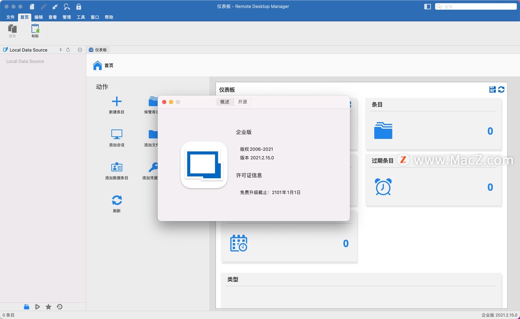Open the 文件 menu
Viewport: 520px width, 319px height.
[x=10, y=17]
